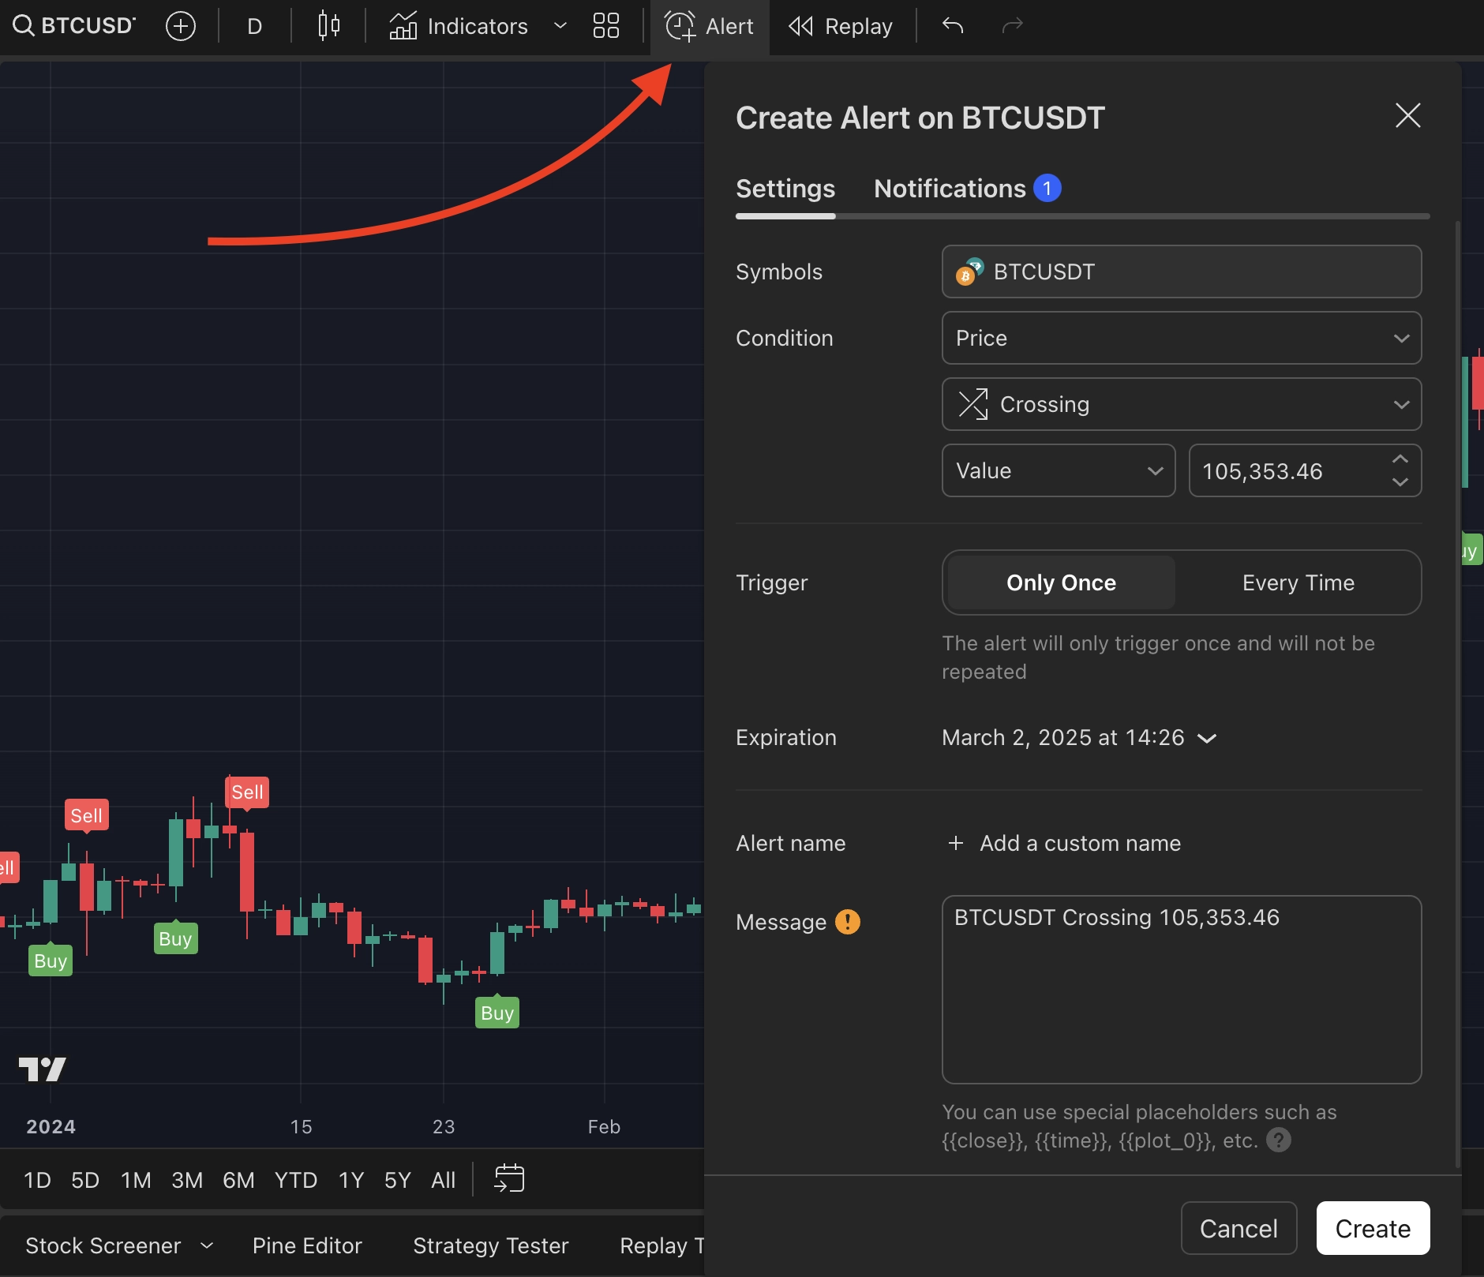Open the Strategy Tester tab
Screen dimensions: 1484x1277
point(491,1245)
